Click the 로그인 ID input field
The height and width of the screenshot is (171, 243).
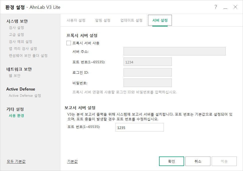[148, 72]
